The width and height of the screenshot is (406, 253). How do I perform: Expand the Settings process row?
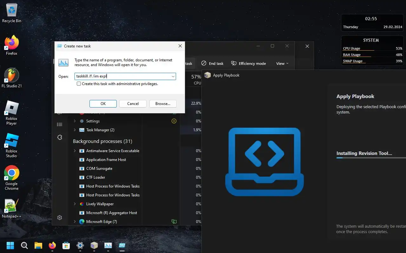point(75,121)
